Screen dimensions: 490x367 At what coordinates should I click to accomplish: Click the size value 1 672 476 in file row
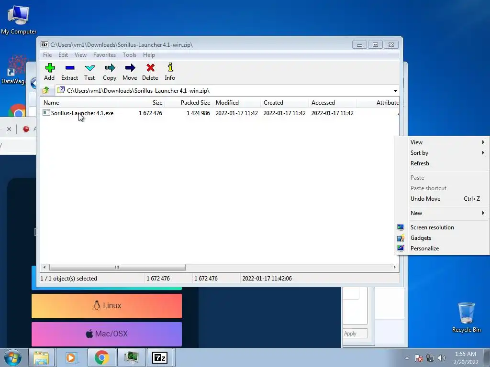150,113
